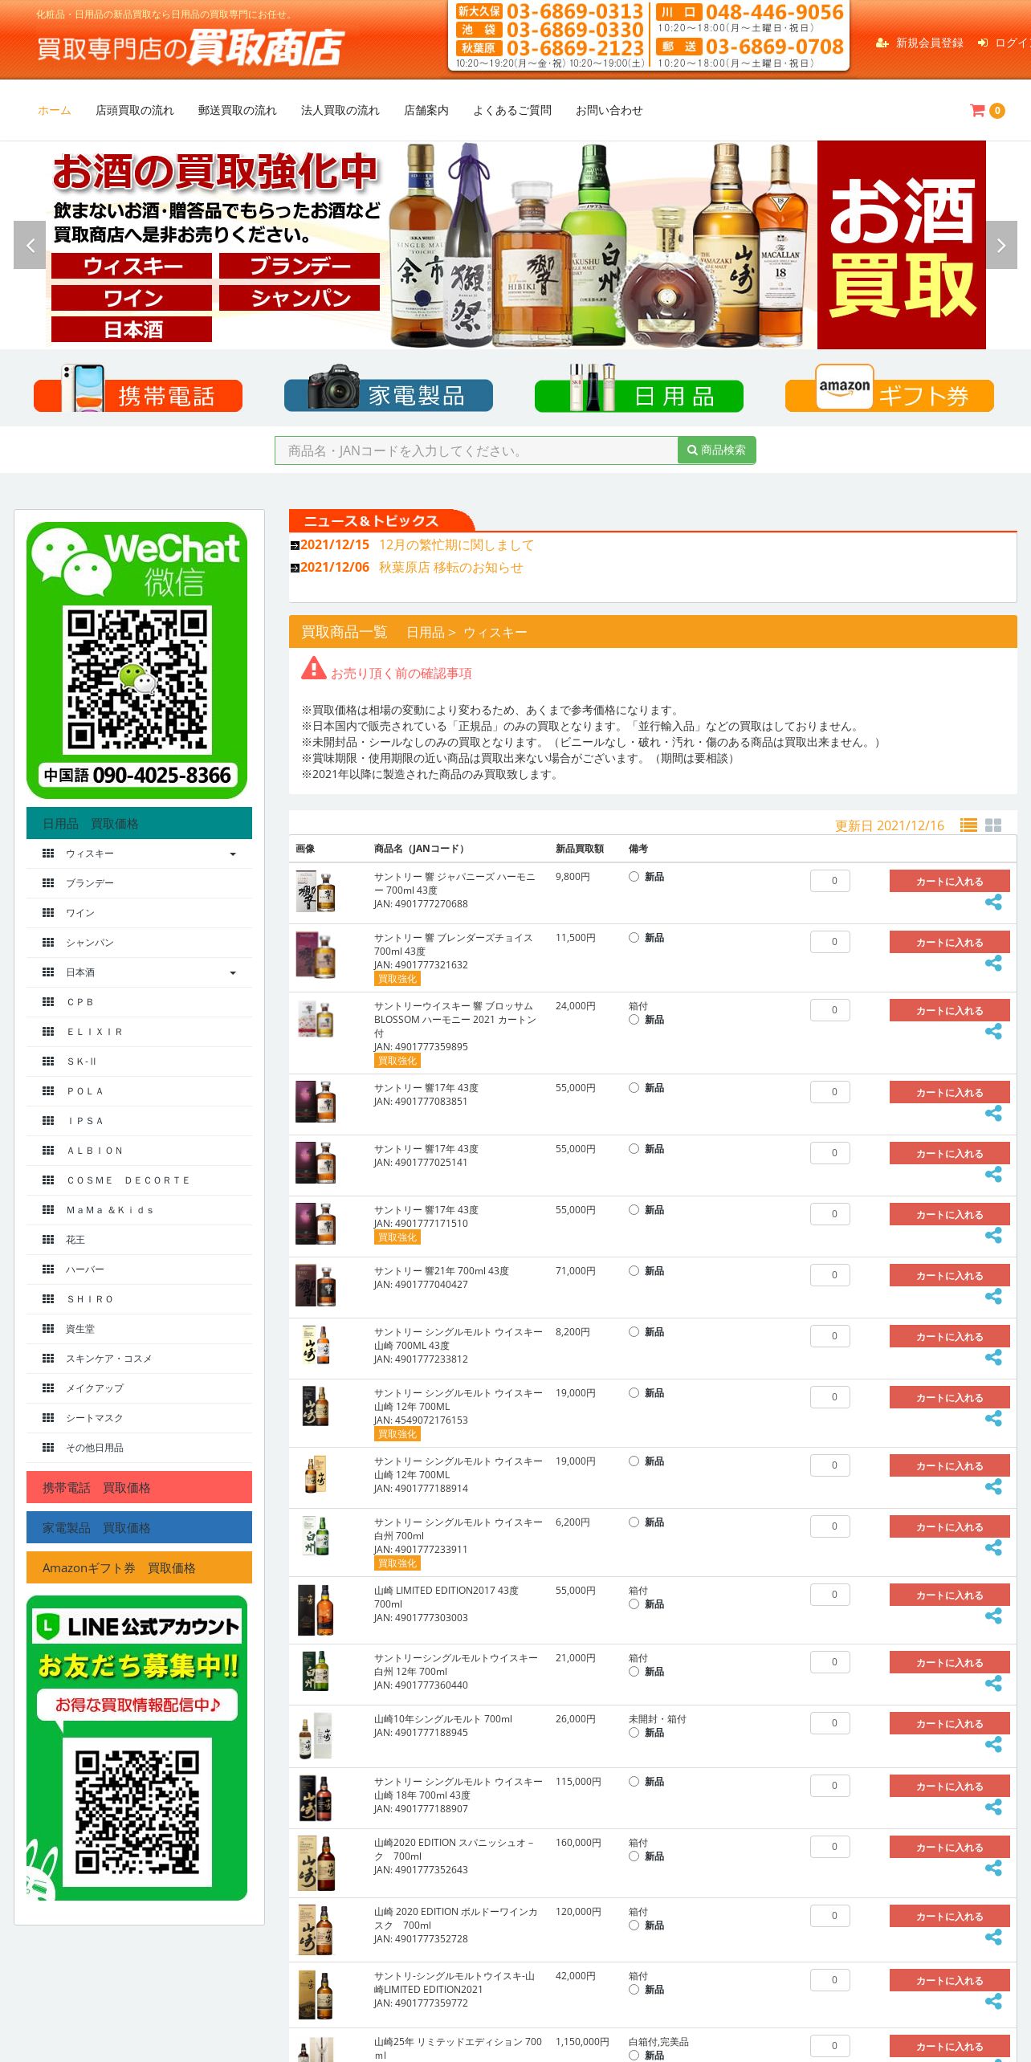Screen dimensions: 1031x2062
Task: Select 新品 for 白州 700ml
Action: click(x=634, y=1522)
